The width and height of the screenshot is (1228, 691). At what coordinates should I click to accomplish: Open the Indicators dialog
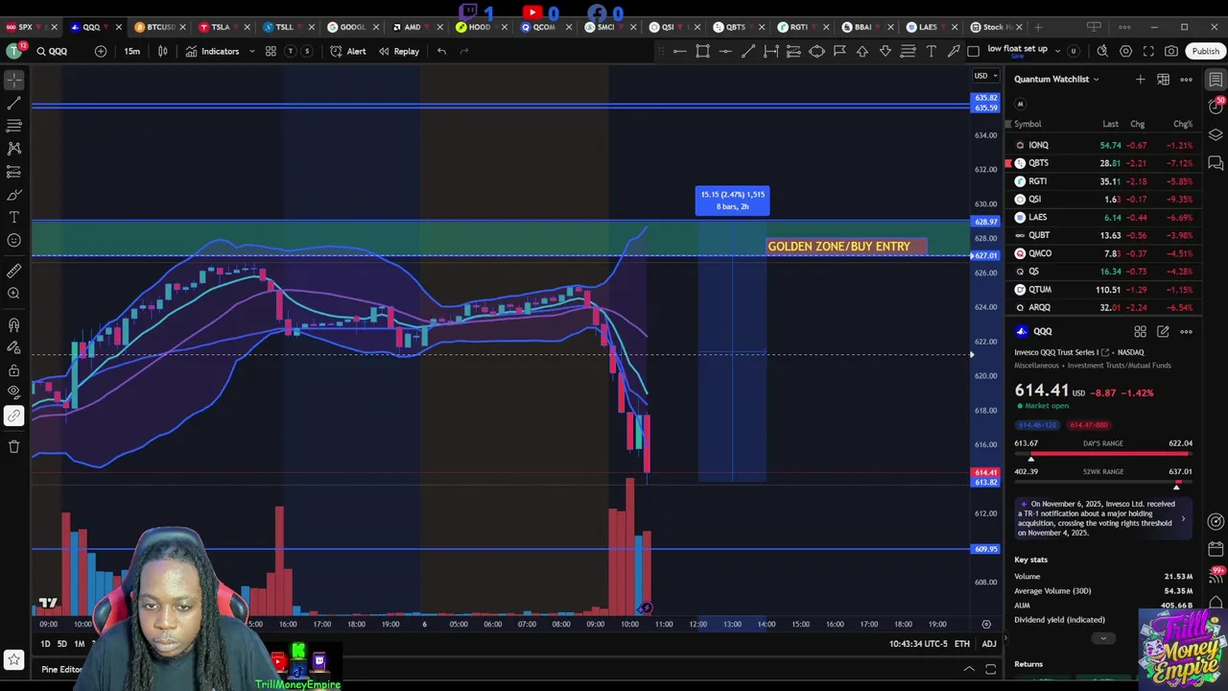(x=213, y=51)
